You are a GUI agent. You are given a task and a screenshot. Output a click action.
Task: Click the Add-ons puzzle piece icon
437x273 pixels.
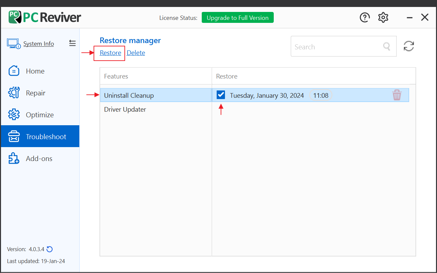click(x=14, y=158)
